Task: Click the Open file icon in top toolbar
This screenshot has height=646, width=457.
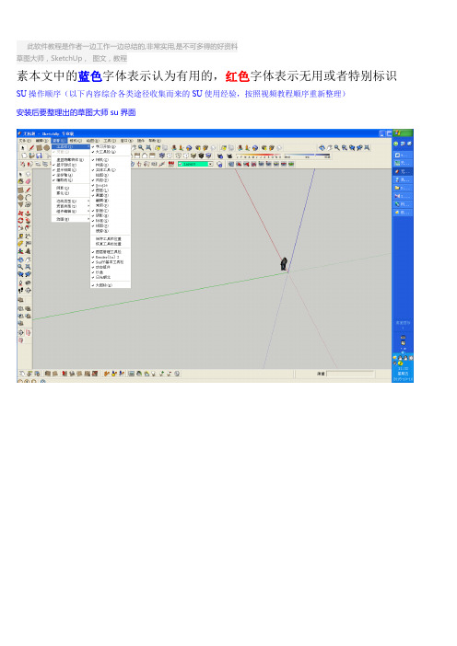Action: click(x=31, y=156)
